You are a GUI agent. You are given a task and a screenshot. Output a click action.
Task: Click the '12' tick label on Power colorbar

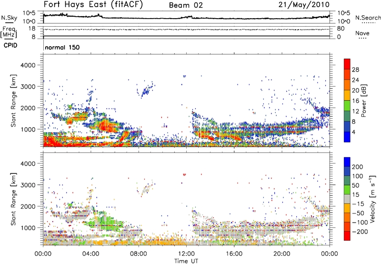tap(355, 111)
